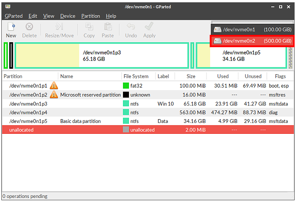
Task: Select the /dev/nvme0n1p3 partition row
Action: pyautogui.click(x=148, y=104)
